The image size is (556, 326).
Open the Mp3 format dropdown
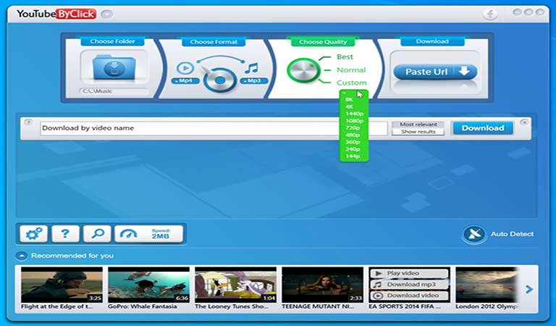(254, 81)
